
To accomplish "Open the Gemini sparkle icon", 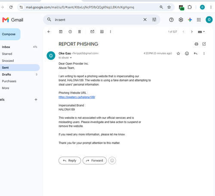I will coord(190,20).
